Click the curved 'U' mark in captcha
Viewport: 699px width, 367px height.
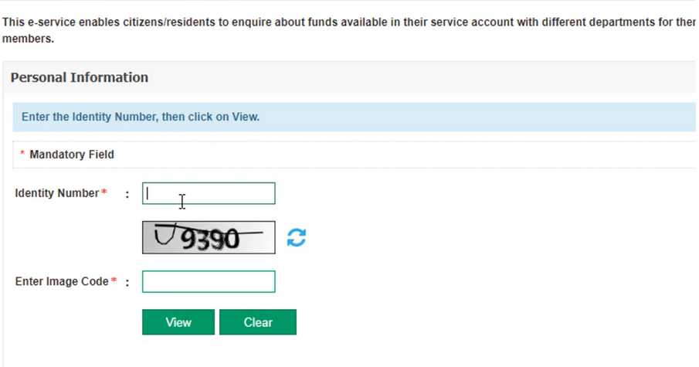(164, 234)
